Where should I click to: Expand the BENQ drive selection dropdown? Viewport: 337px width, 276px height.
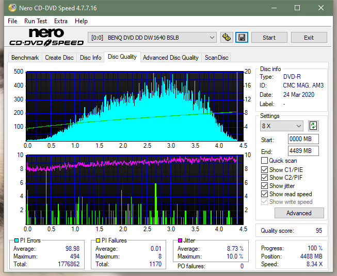pyautogui.click(x=152, y=38)
